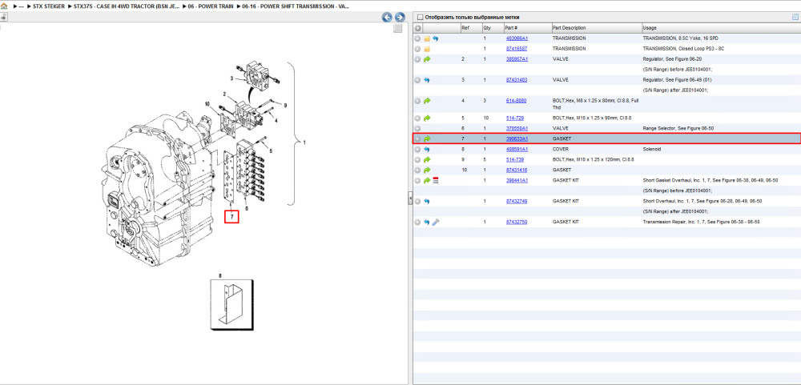The image size is (801, 385).
Task: Click folder icon in 403066A1 row
Action: point(427,38)
